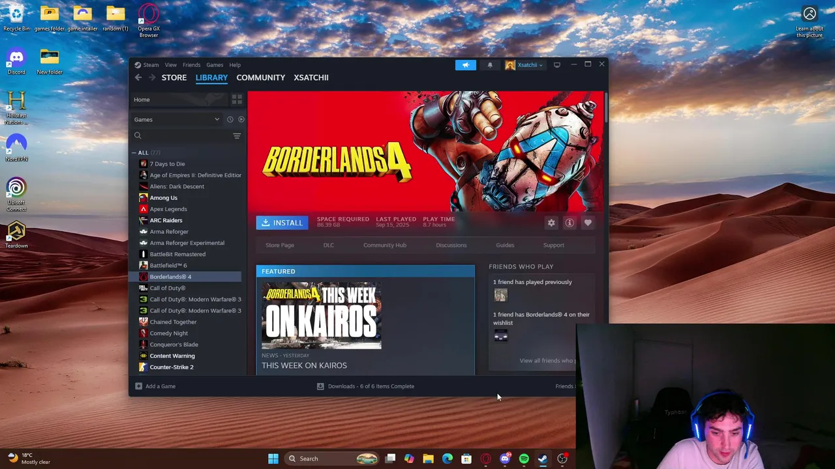This screenshot has height=469, width=835.
Task: Open the Help menu
Action: [x=235, y=64]
